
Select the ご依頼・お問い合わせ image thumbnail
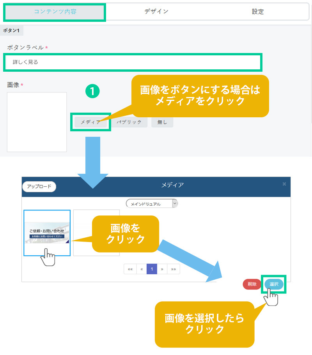(47, 233)
